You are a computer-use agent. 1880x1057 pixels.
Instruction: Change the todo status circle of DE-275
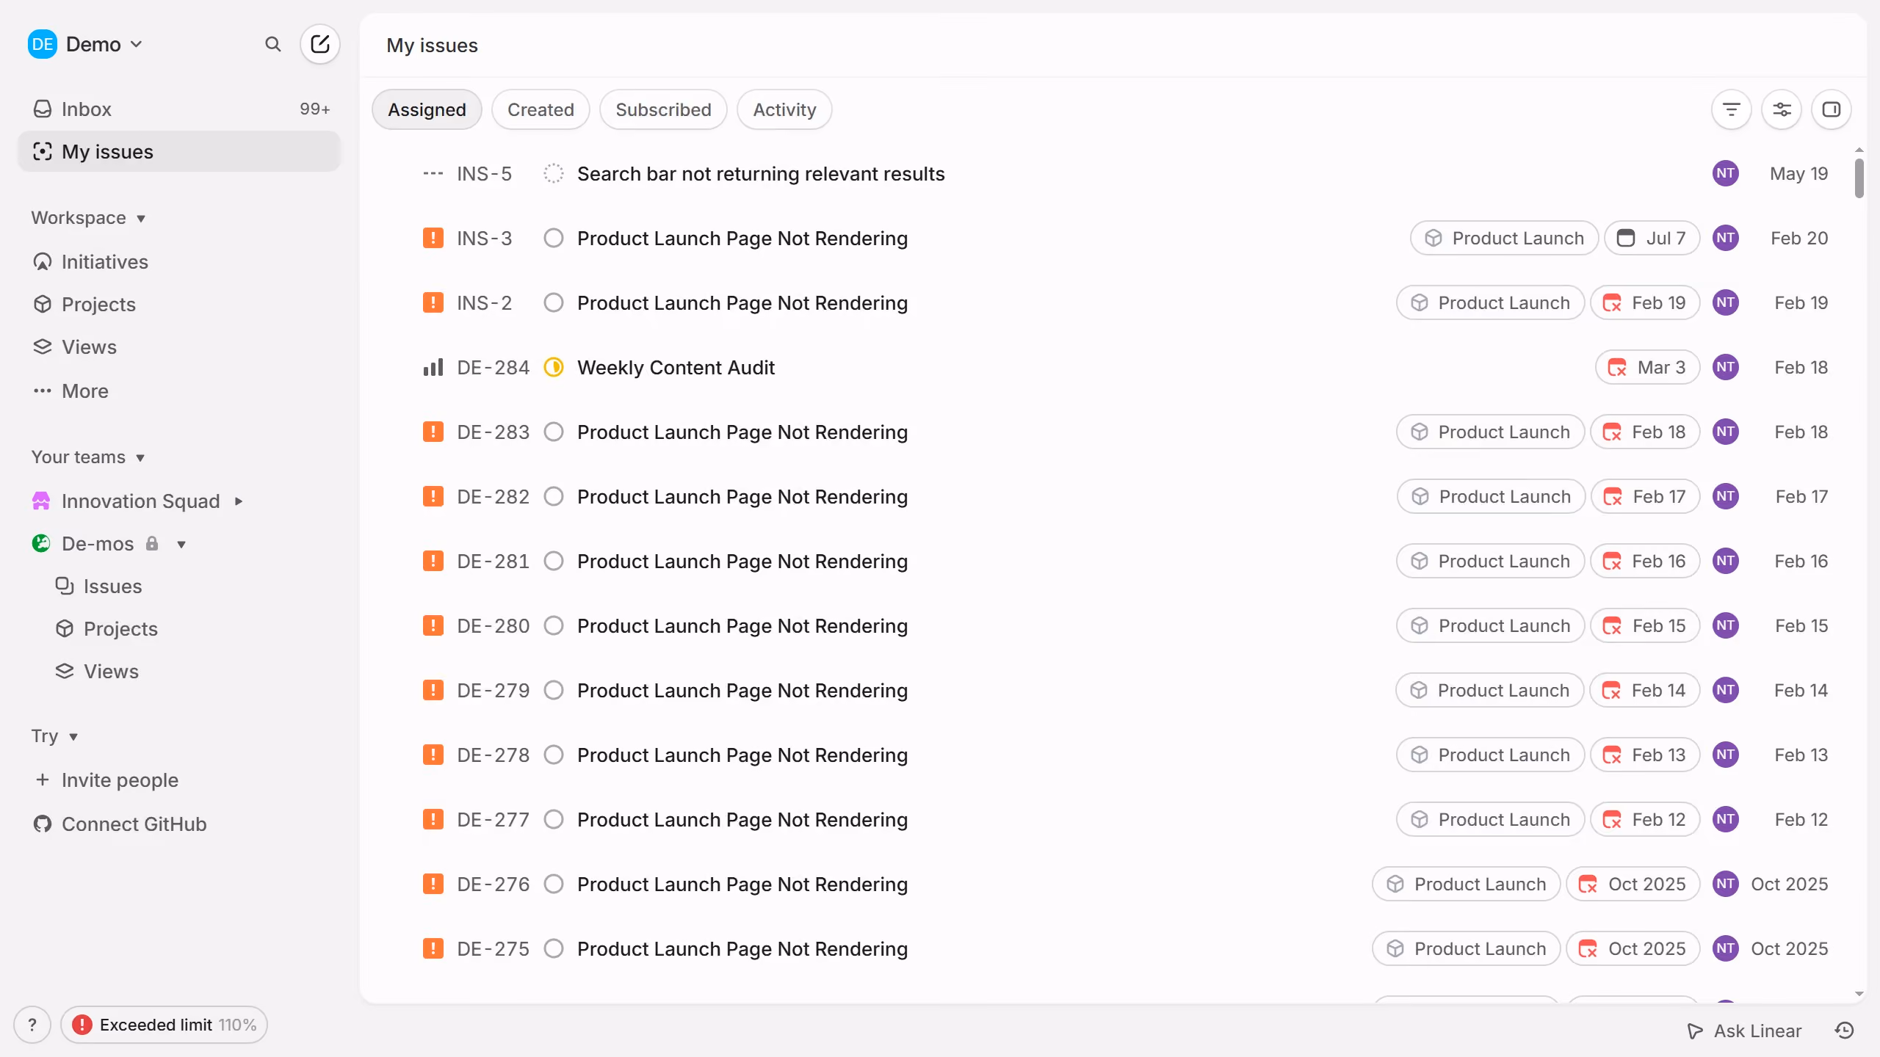(x=554, y=948)
